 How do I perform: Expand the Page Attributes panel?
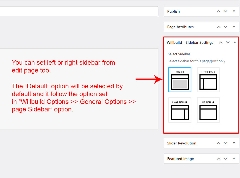[x=234, y=27]
